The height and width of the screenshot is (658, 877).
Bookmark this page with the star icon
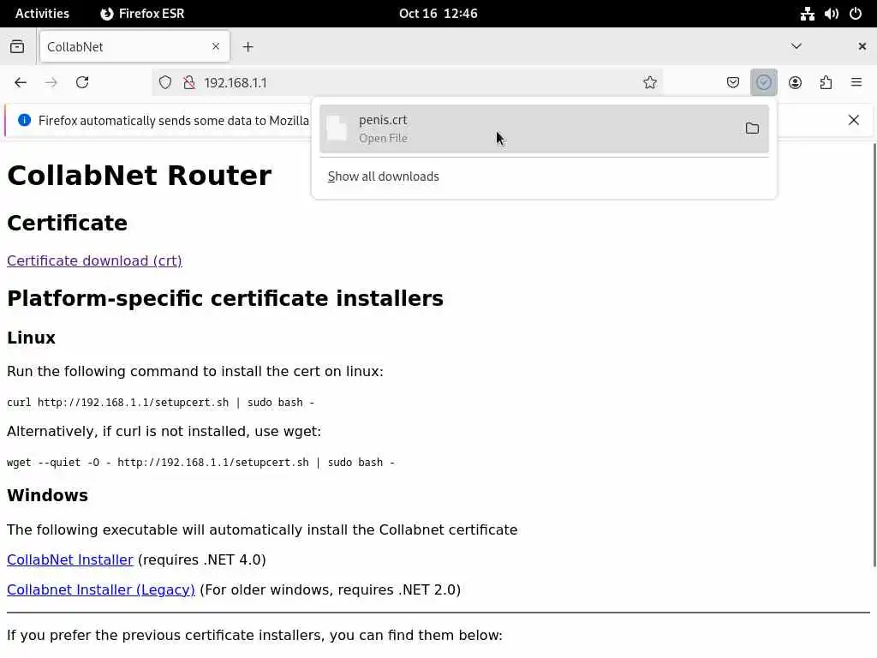point(650,83)
